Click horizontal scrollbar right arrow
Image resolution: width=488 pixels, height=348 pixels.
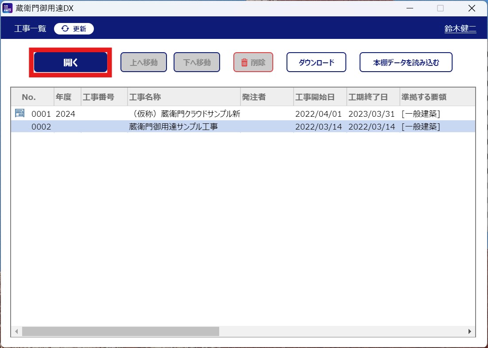470,332
